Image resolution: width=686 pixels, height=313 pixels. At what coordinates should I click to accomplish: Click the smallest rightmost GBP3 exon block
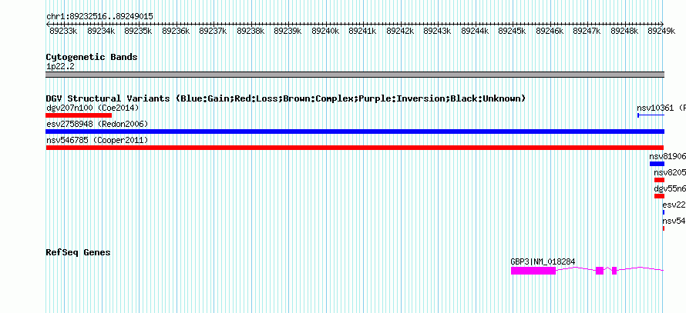[614, 271]
